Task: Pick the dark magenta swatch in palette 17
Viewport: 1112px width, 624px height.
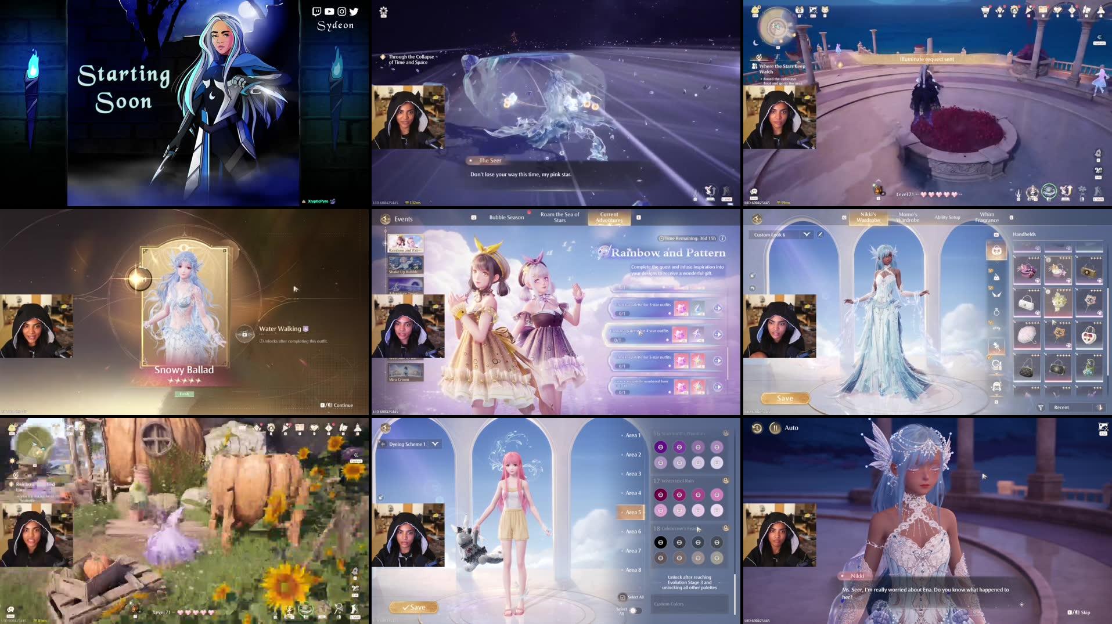Action: point(660,495)
